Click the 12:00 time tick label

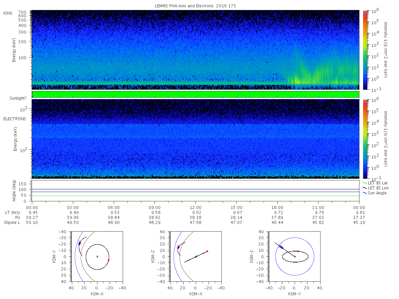pos(196,207)
